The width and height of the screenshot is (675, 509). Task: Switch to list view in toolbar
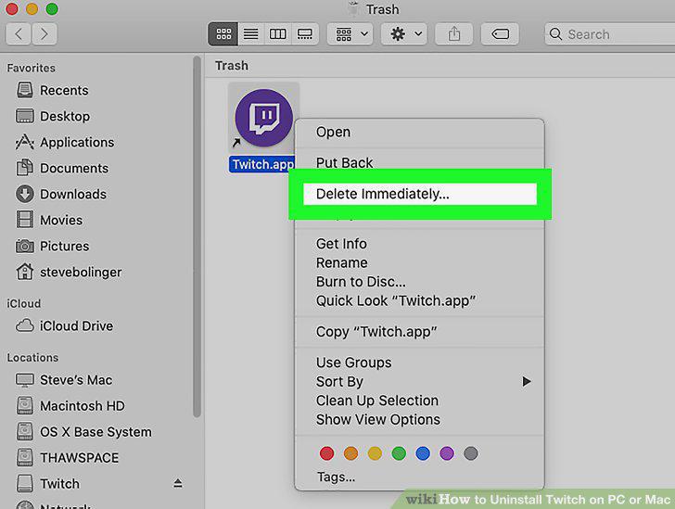(251, 34)
